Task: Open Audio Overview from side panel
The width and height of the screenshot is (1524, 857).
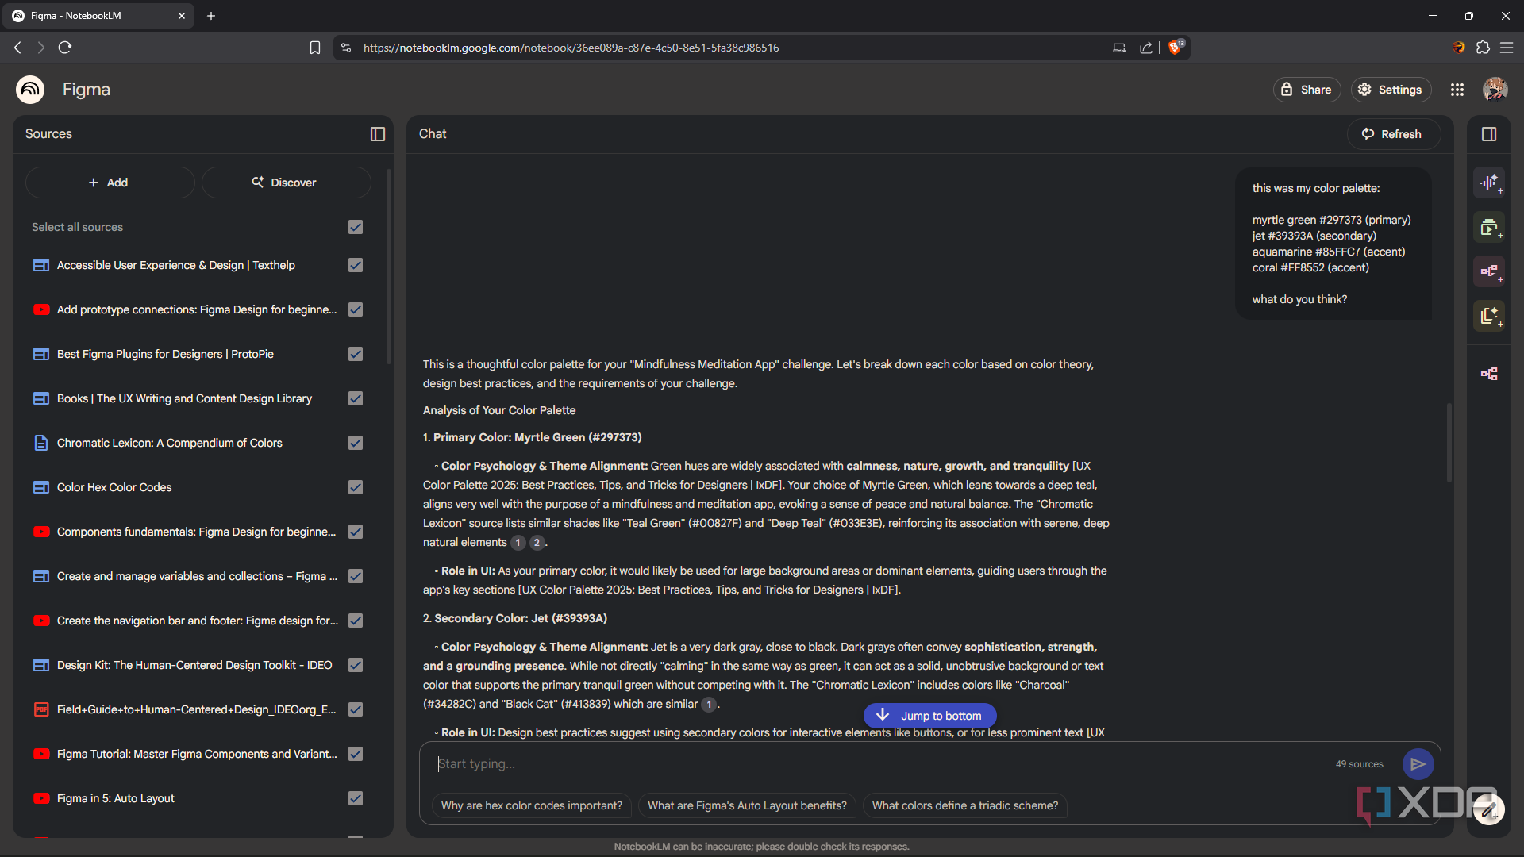Action: 1489,183
